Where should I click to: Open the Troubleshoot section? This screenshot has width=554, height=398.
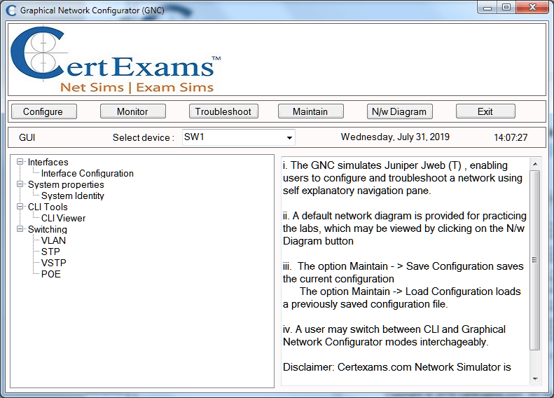click(223, 111)
